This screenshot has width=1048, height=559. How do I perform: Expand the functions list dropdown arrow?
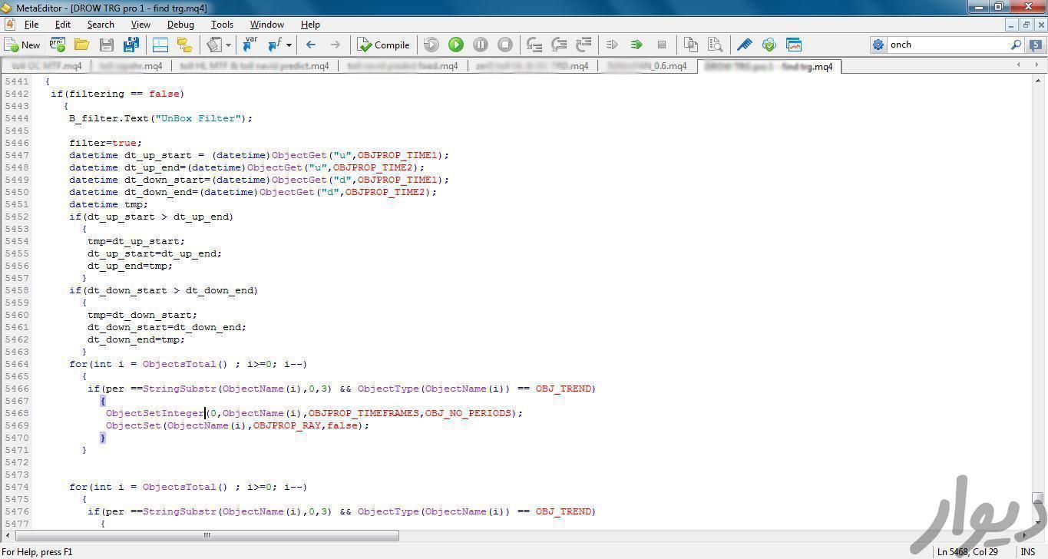[x=289, y=45]
